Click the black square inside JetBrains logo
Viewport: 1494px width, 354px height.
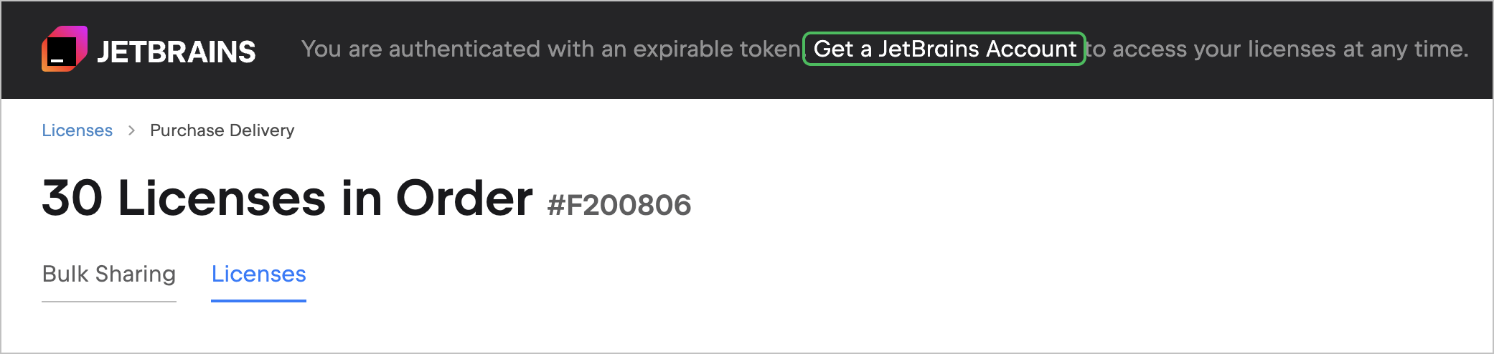(x=62, y=53)
